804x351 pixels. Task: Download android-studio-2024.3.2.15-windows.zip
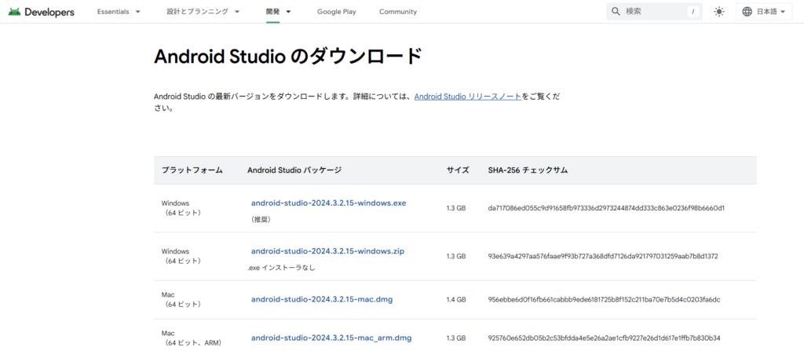click(327, 251)
